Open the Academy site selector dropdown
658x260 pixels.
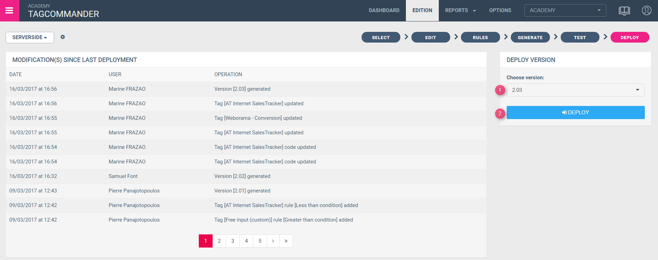(565, 10)
